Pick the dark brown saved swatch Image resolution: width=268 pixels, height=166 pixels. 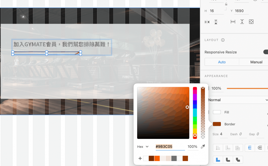click(152, 158)
